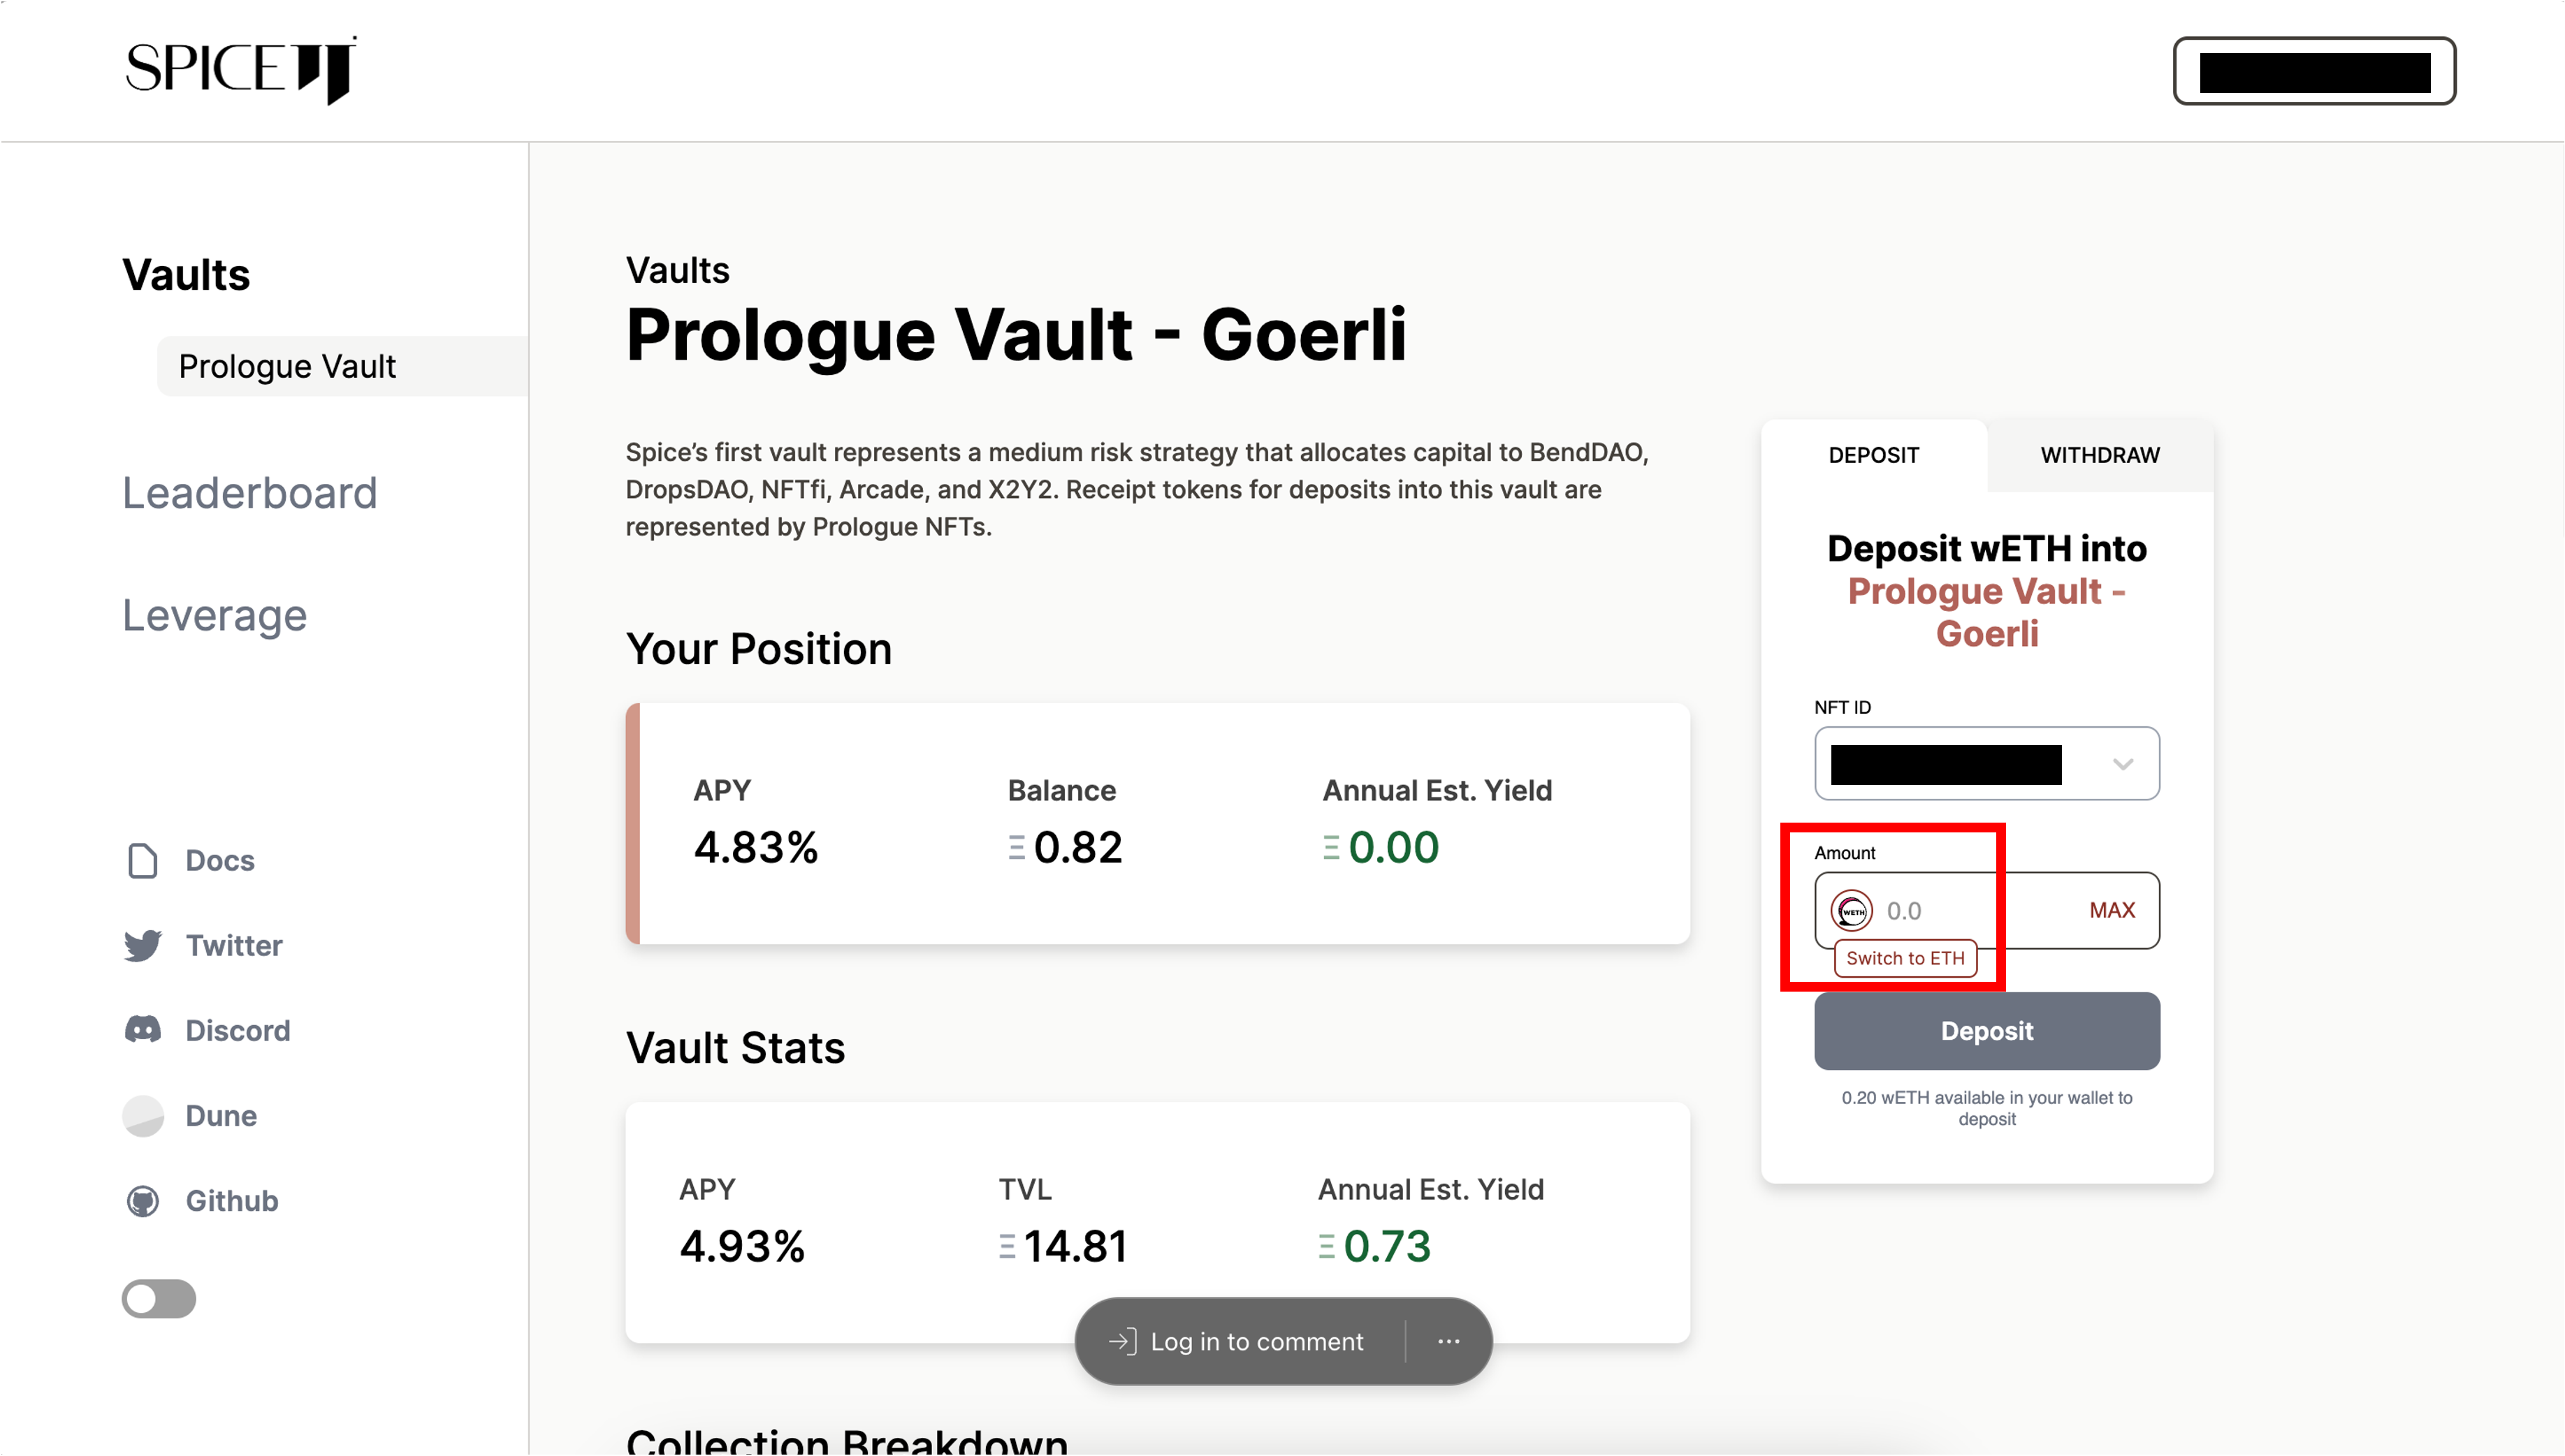Click the wETH token icon
Image resolution: width=2565 pixels, height=1456 pixels.
coord(1852,911)
